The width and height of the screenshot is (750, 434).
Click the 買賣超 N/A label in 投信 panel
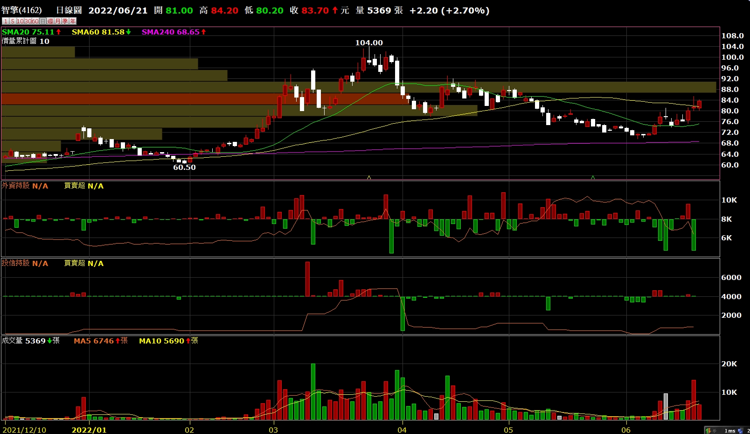coord(83,263)
